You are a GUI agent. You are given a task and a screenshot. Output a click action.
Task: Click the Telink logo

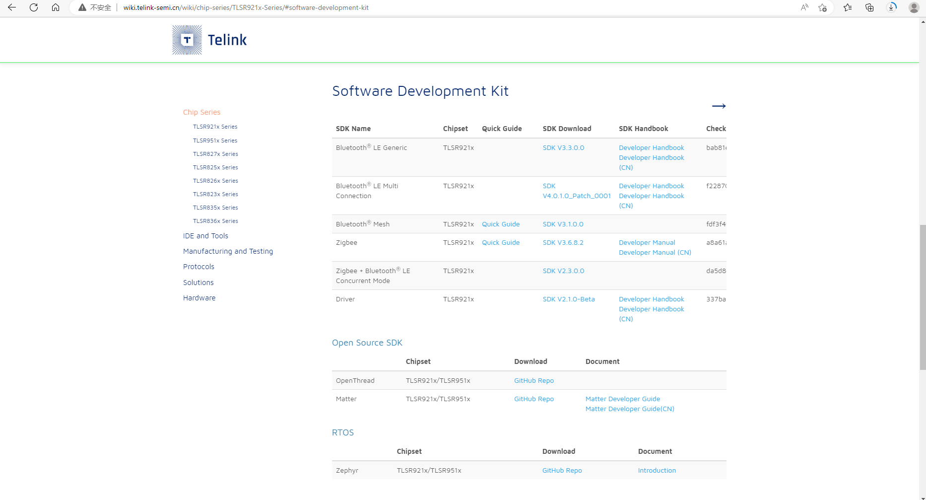coord(208,40)
